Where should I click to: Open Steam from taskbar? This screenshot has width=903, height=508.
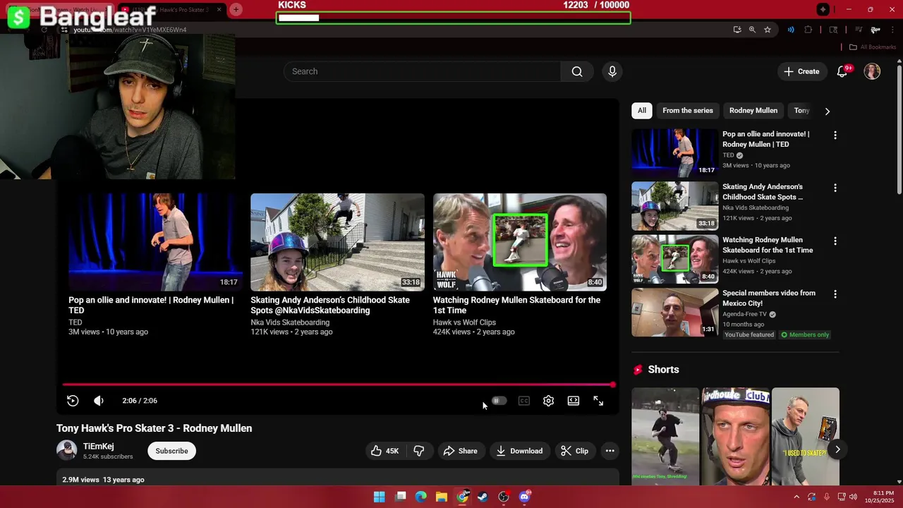[483, 497]
